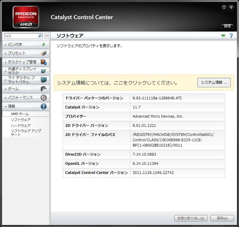Minimize the Catalyst Control Center window
239x227 pixels.
click(224, 8)
